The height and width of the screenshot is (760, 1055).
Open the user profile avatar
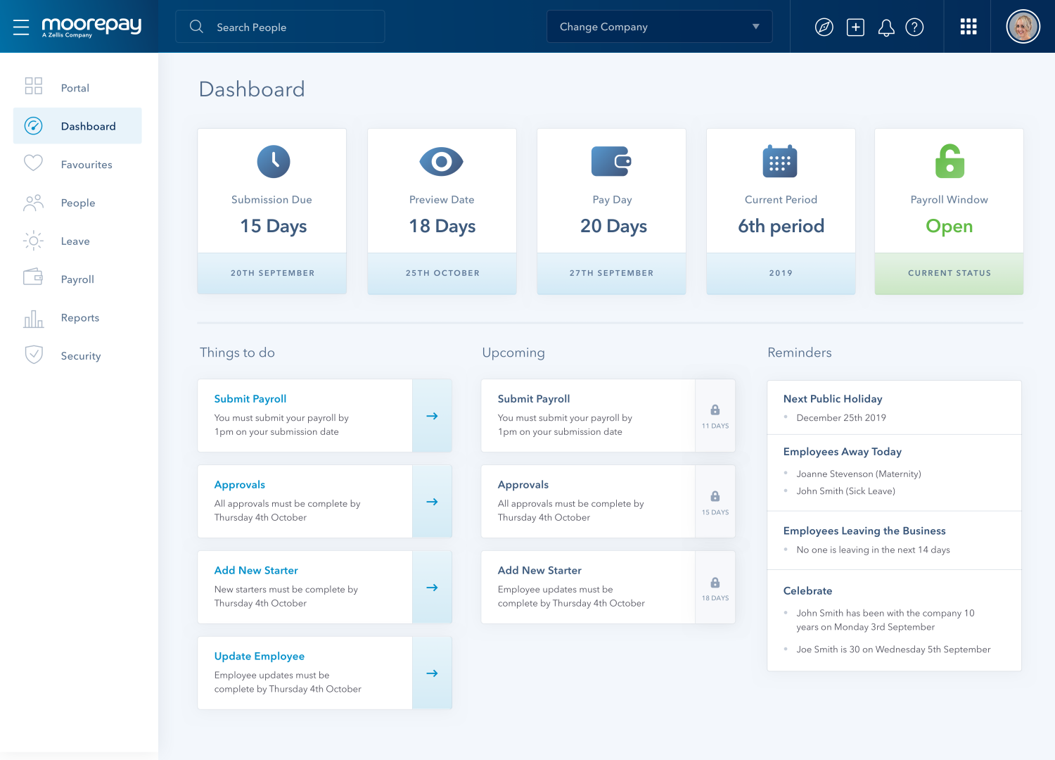coord(1023,27)
